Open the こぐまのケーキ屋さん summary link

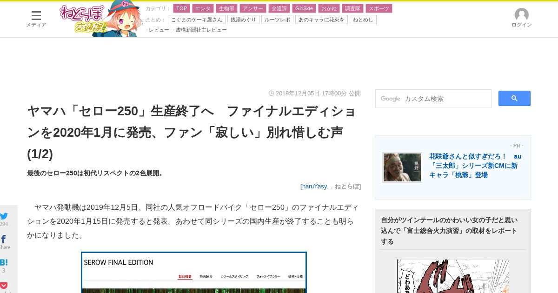tap(197, 20)
